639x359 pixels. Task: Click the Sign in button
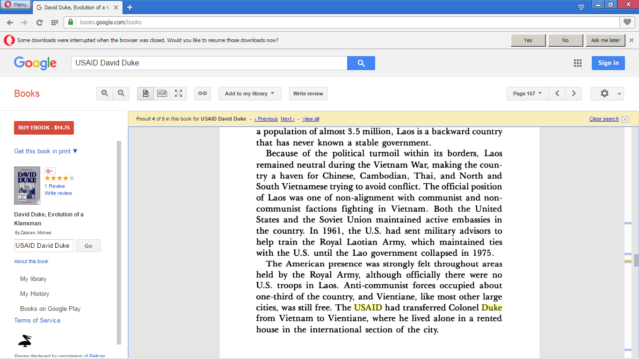tap(608, 63)
